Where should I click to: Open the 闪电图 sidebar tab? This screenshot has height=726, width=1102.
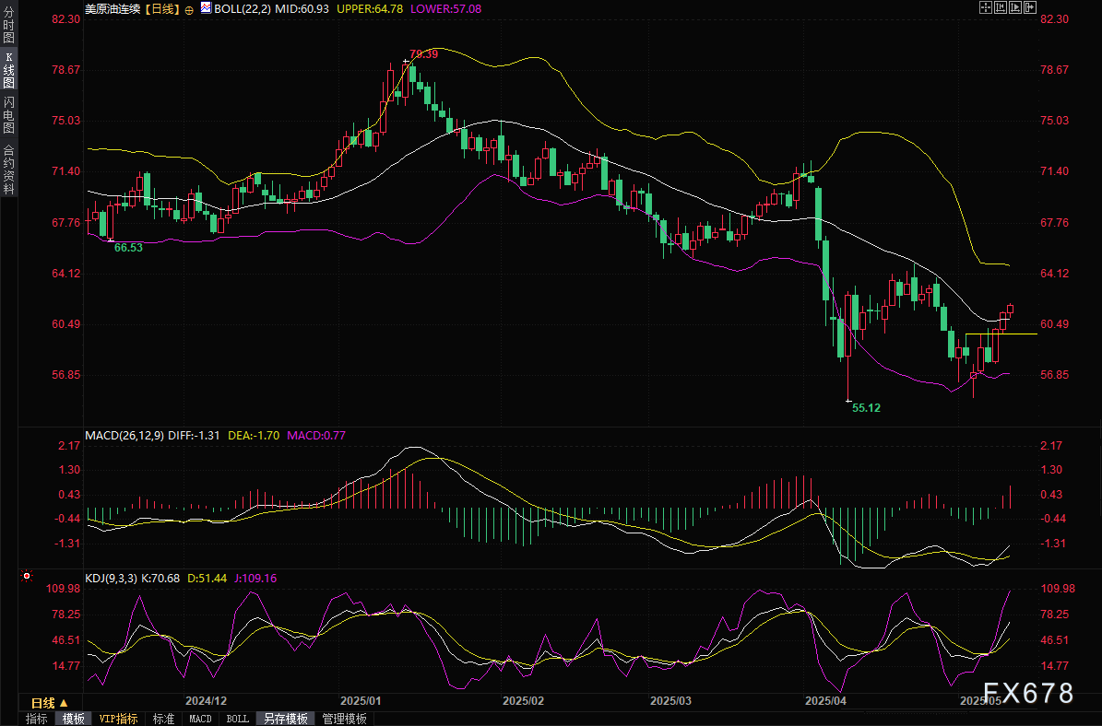point(8,114)
